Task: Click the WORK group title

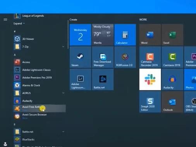Action: [x=143, y=20]
